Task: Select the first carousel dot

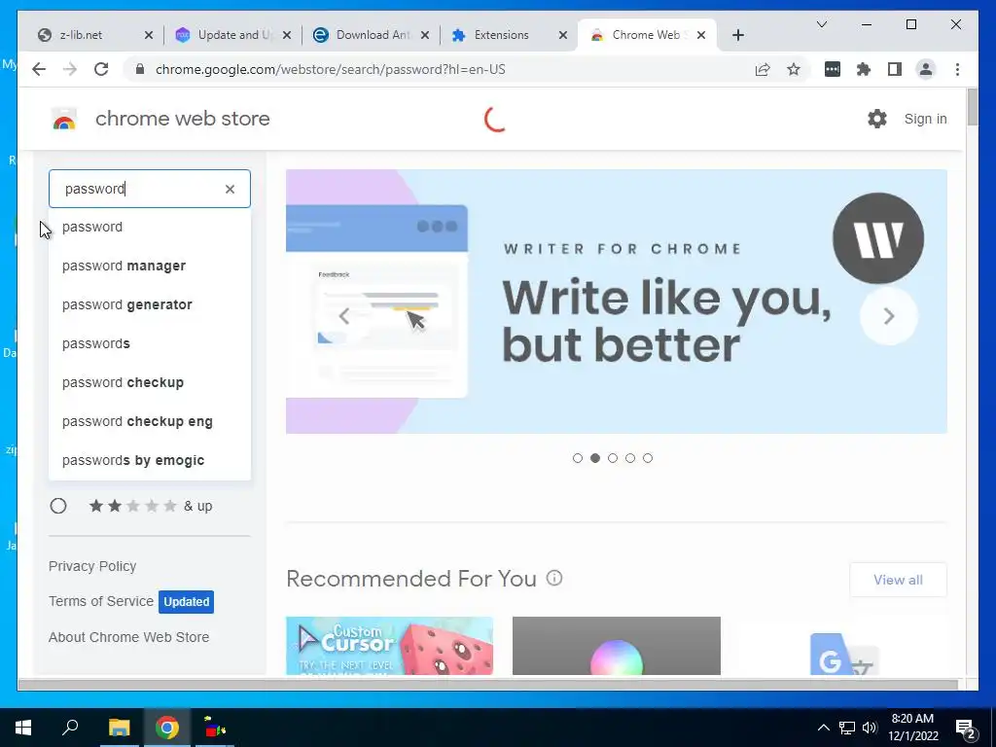Action: 578,458
